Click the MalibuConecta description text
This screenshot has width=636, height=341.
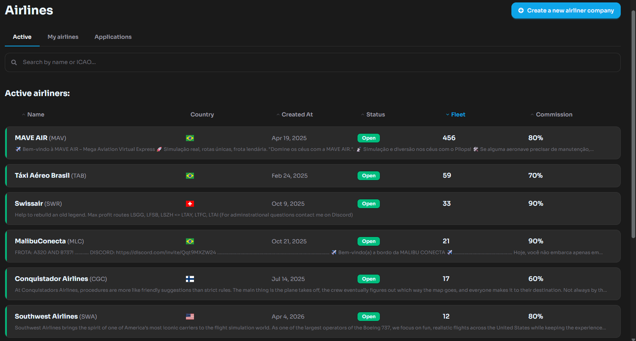click(x=309, y=253)
